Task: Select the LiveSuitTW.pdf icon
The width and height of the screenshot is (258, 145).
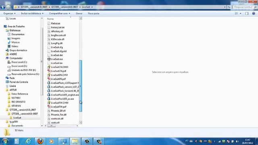Action: pyautogui.click(x=49, y=107)
